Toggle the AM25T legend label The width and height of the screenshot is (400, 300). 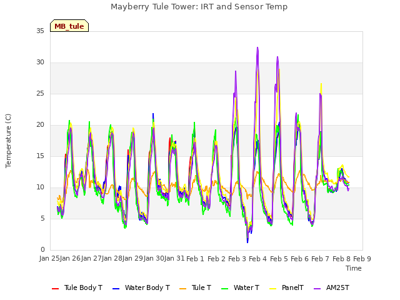click(337, 287)
